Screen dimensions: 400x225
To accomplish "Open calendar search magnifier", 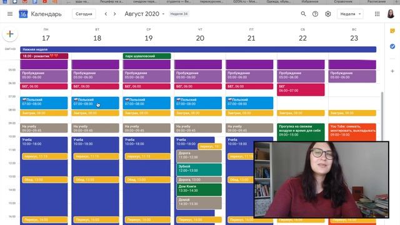I will point(303,14).
